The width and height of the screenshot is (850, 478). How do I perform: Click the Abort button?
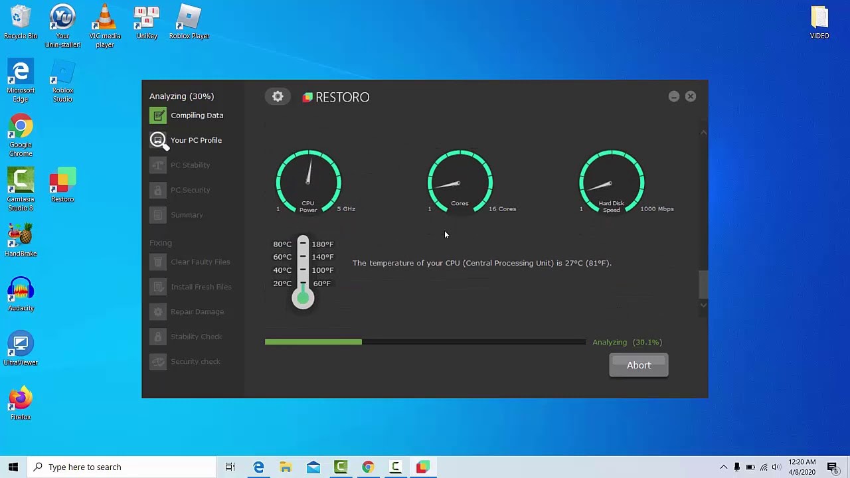tap(638, 364)
